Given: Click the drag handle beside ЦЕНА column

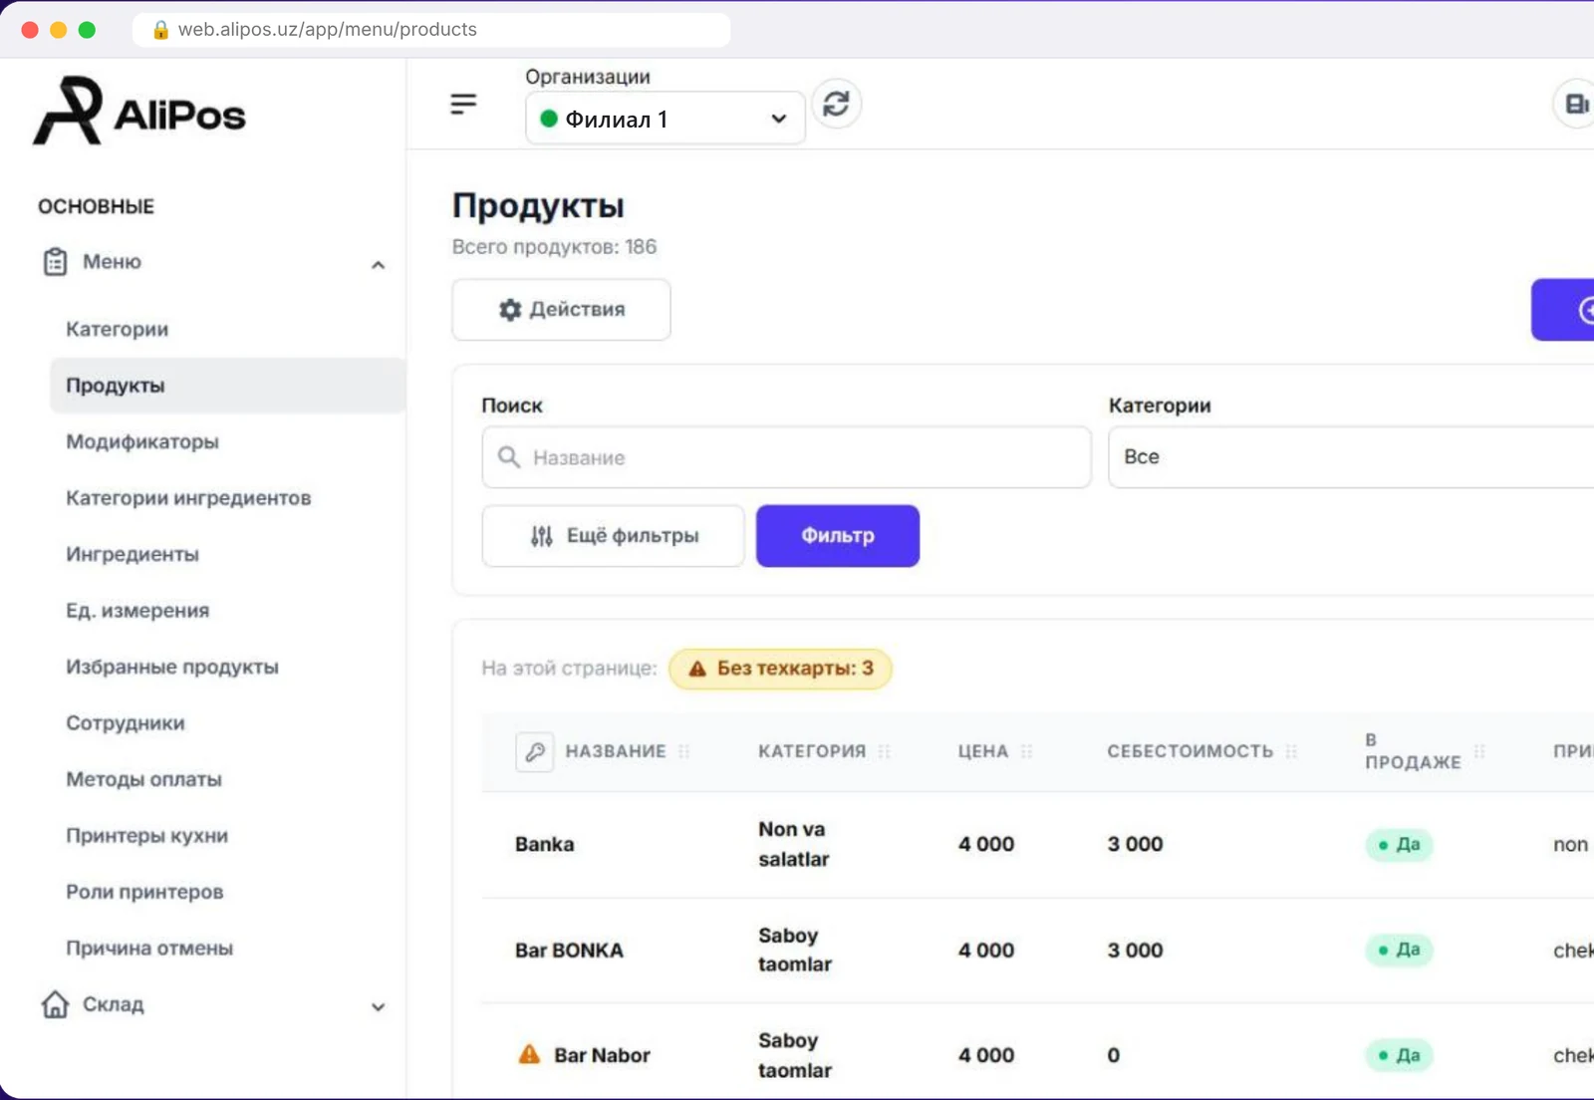Looking at the screenshot, I should (x=1027, y=751).
